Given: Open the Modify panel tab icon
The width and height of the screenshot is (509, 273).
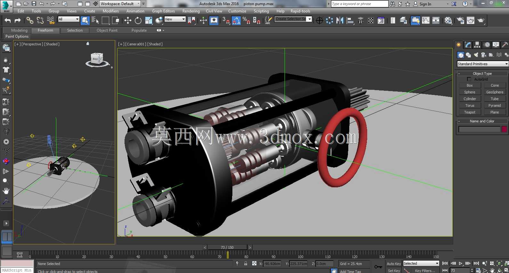Looking at the screenshot, I should 468,45.
